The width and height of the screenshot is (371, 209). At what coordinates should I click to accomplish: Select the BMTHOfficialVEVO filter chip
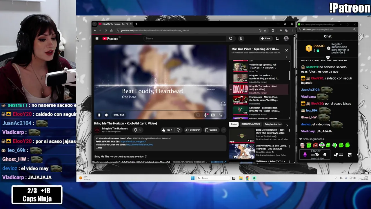point(251,124)
